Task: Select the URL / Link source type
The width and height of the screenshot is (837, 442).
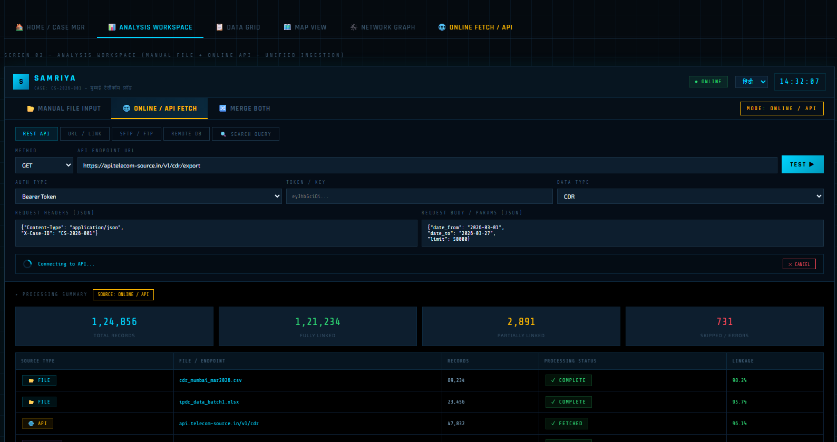Action: point(84,134)
